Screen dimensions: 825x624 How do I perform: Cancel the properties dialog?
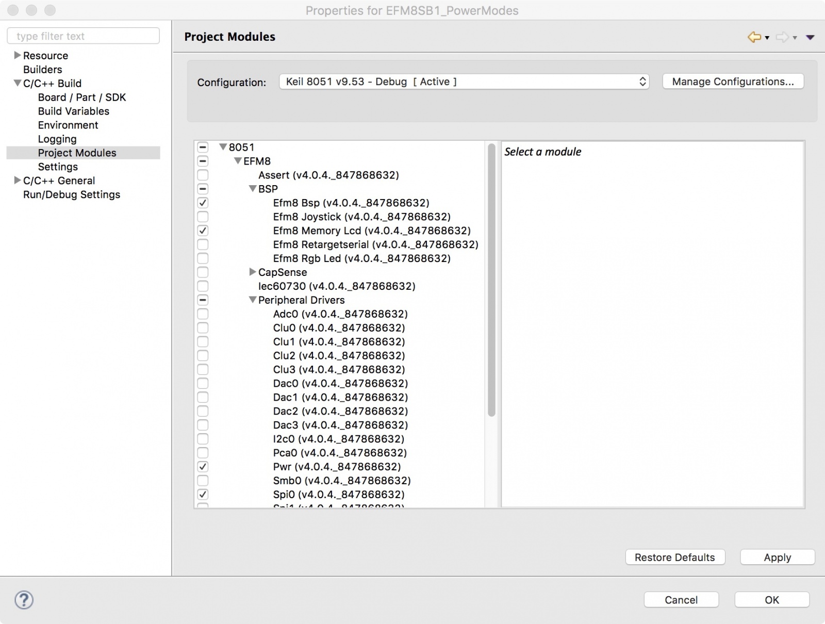click(681, 600)
